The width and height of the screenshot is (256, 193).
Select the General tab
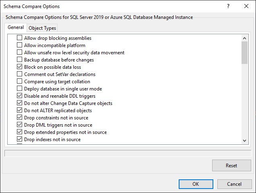[16, 27]
